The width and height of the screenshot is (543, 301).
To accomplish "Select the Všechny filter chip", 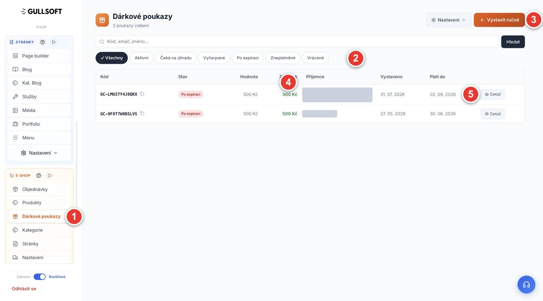I will click(x=112, y=58).
